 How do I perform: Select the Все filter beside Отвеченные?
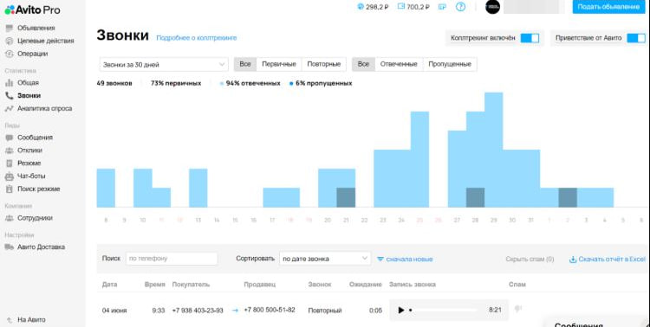(363, 64)
